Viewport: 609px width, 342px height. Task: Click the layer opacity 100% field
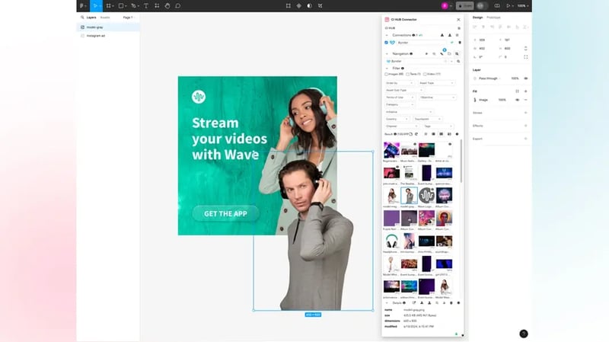(515, 78)
